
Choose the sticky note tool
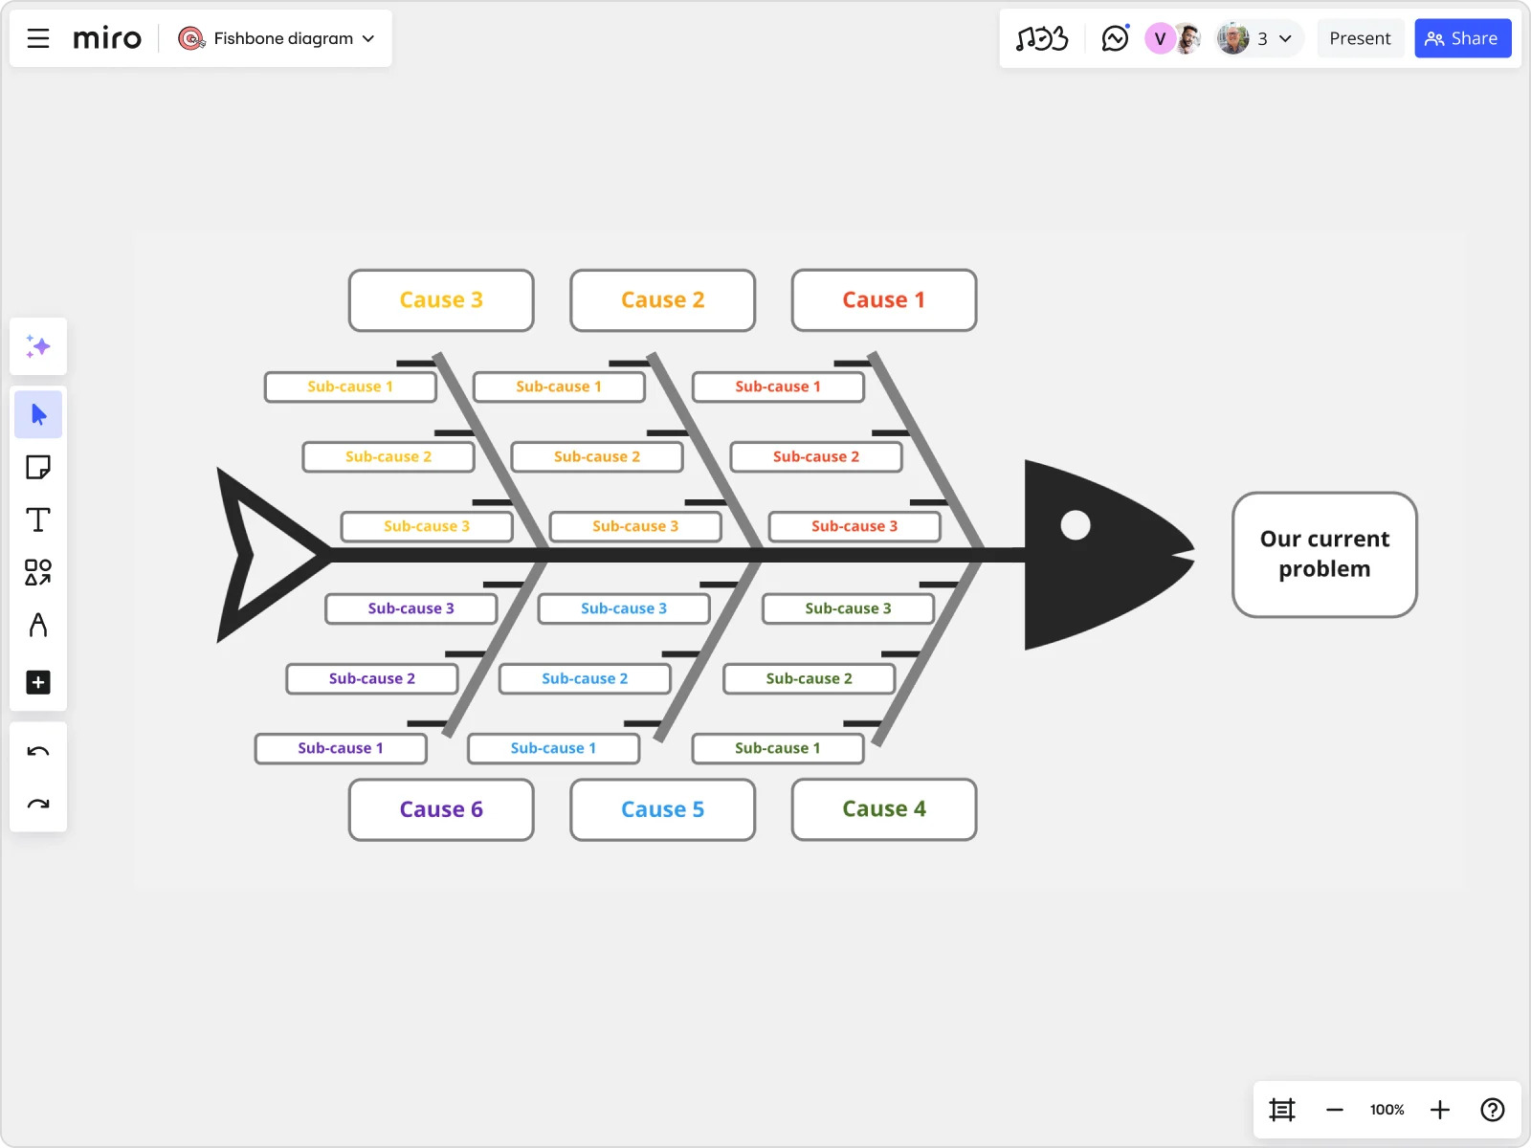pyautogui.click(x=38, y=467)
